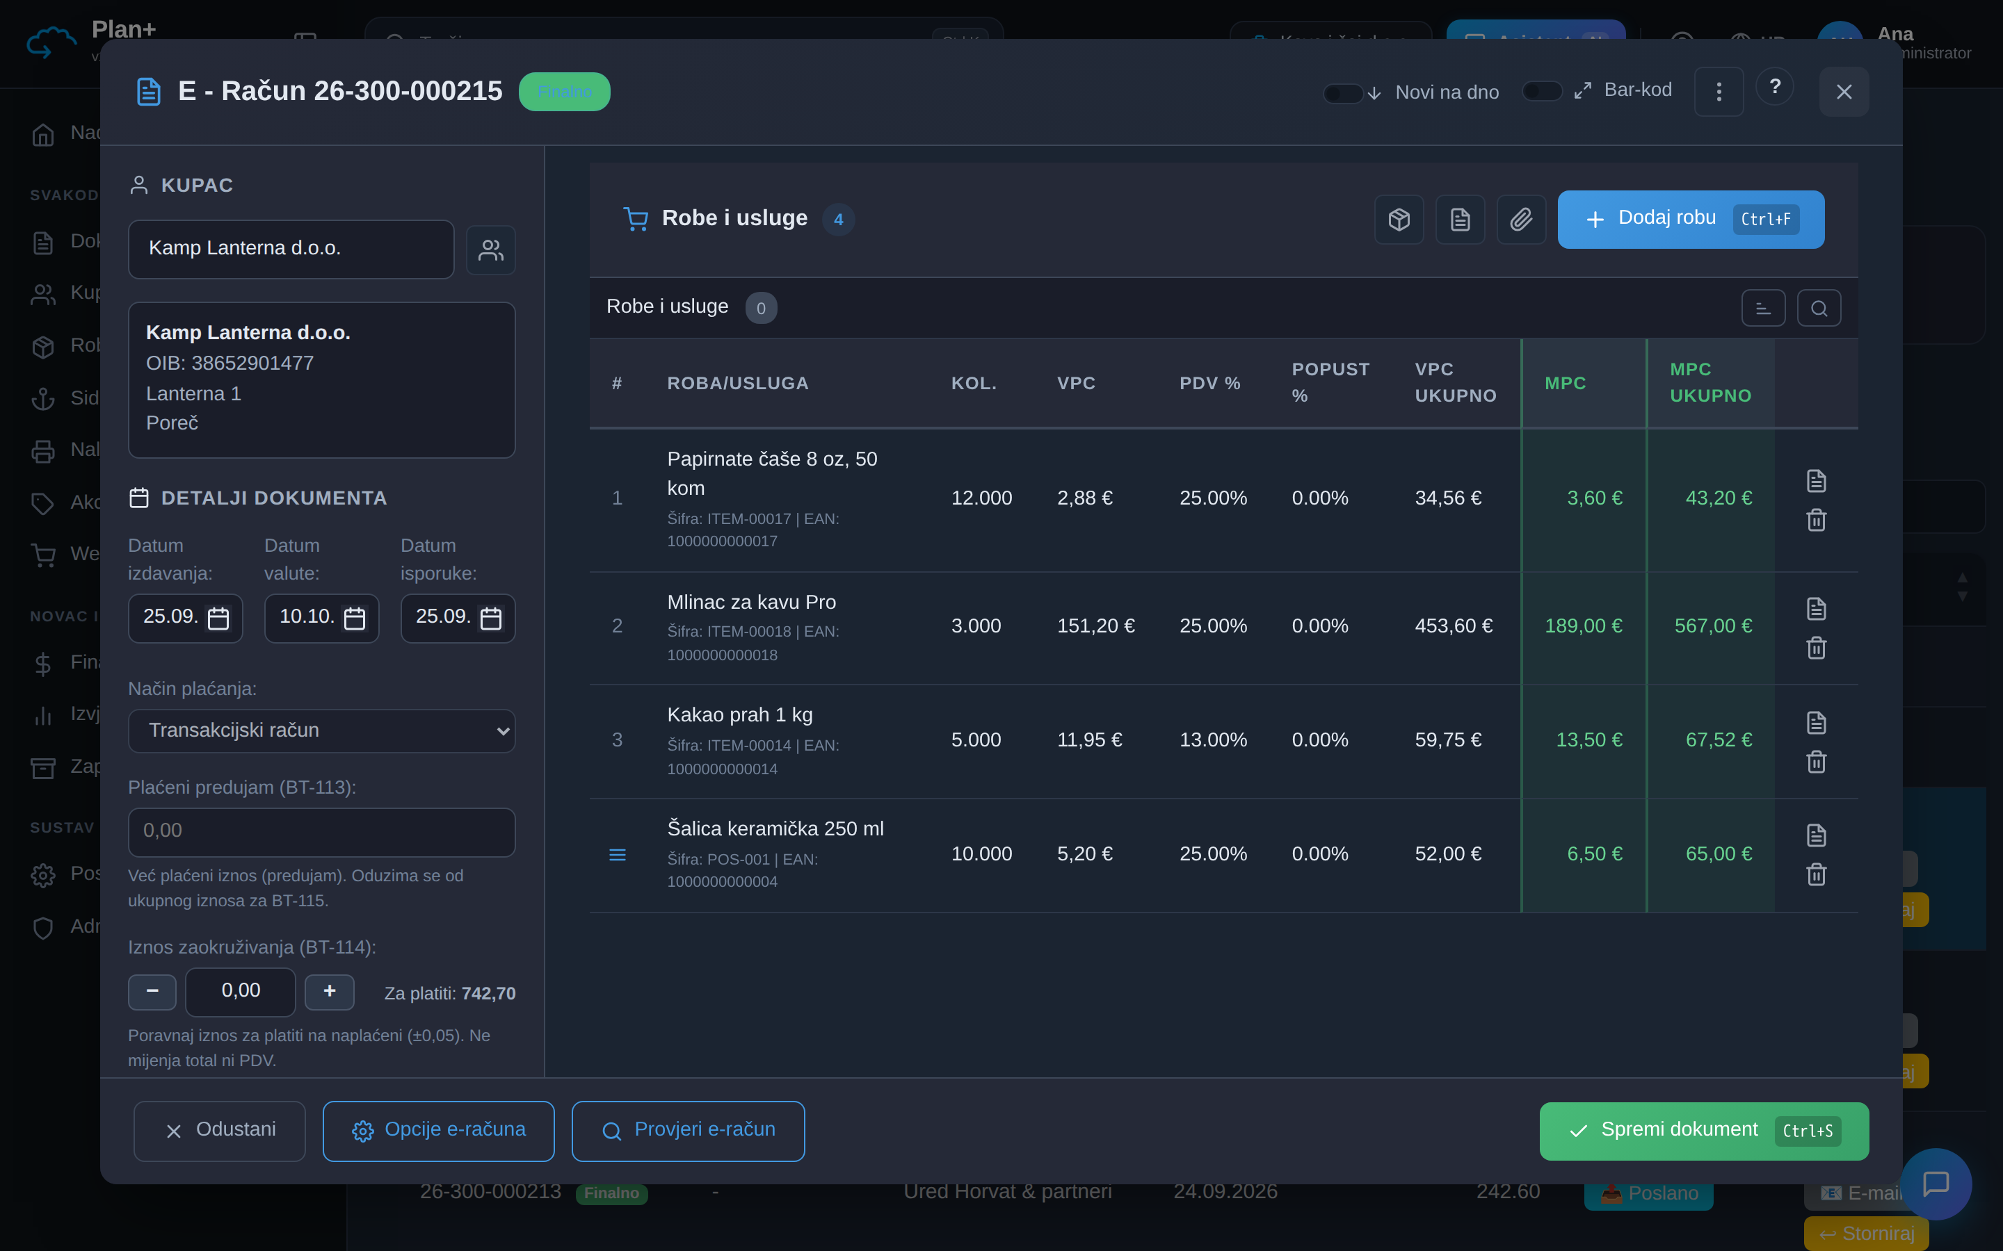Toggle the Novi na dno switch
The height and width of the screenshot is (1251, 2003).
coord(1342,92)
